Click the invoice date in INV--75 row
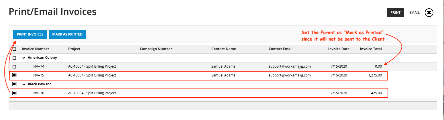The width and height of the screenshot is (444, 120). (339, 75)
